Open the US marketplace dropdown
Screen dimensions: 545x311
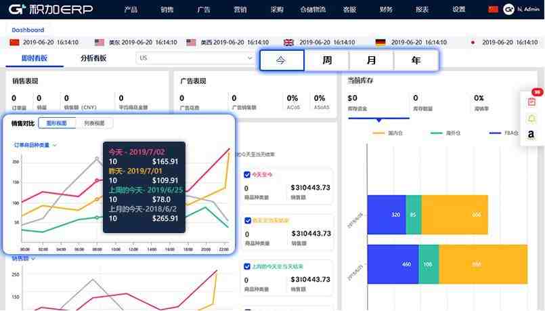coord(195,58)
